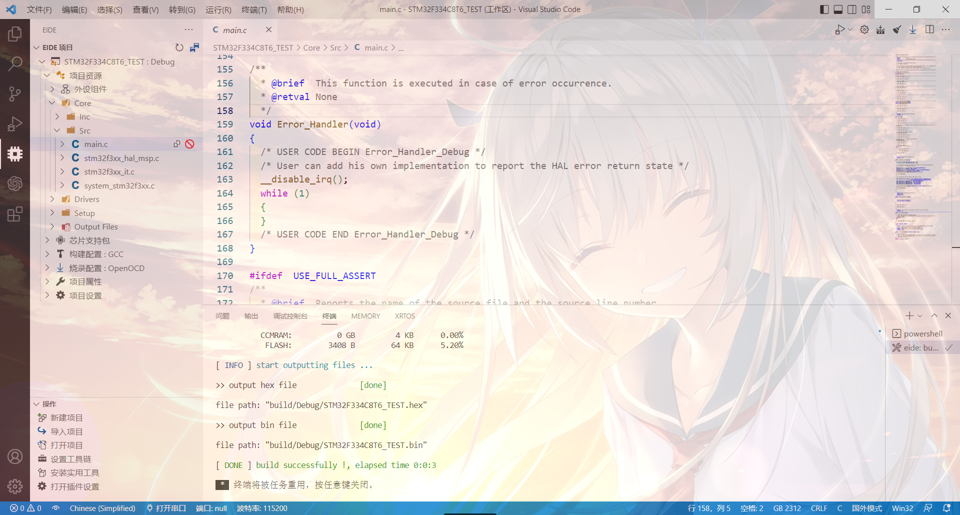
Task: Open editor more actions ellipsis
Action: 945,30
